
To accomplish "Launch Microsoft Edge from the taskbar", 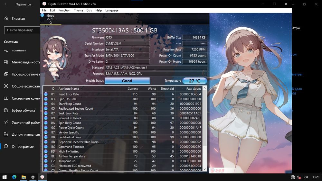I will click(x=14, y=177).
